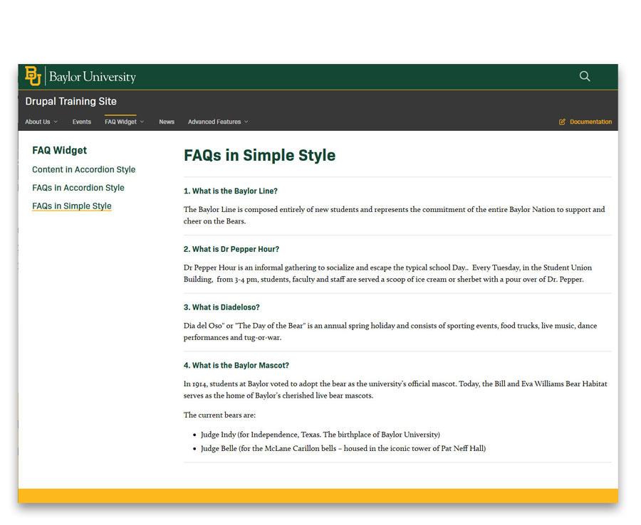Click the Documentation edit pencil icon
Viewport: 641px width, 525px height.
click(x=562, y=122)
